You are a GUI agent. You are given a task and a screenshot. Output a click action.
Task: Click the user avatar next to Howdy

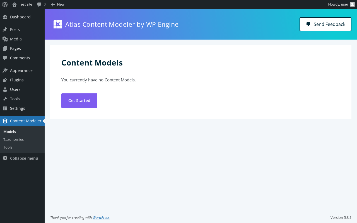click(x=352, y=4)
